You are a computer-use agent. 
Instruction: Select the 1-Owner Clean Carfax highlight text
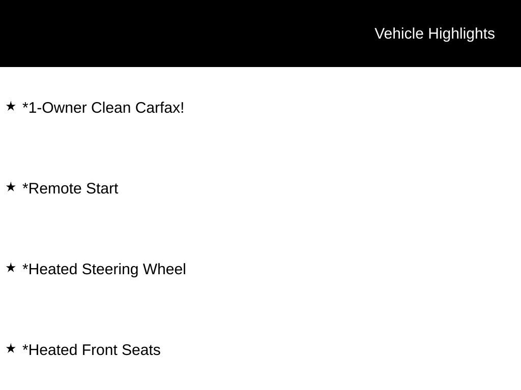(x=103, y=108)
